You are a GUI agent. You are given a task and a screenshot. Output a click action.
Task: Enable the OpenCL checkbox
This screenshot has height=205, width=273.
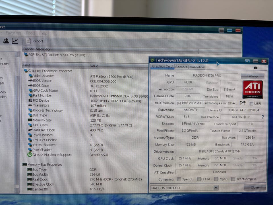click(179, 179)
